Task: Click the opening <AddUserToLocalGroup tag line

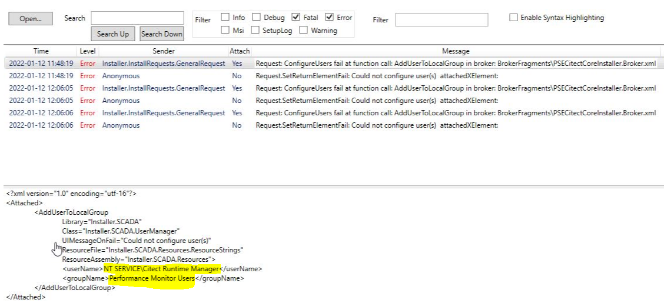Action: click(71, 212)
